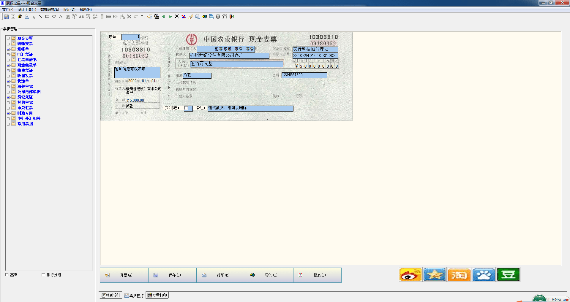The height and width of the screenshot is (302, 570).
Task: Share via Weibo eye icon
Action: 410,275
